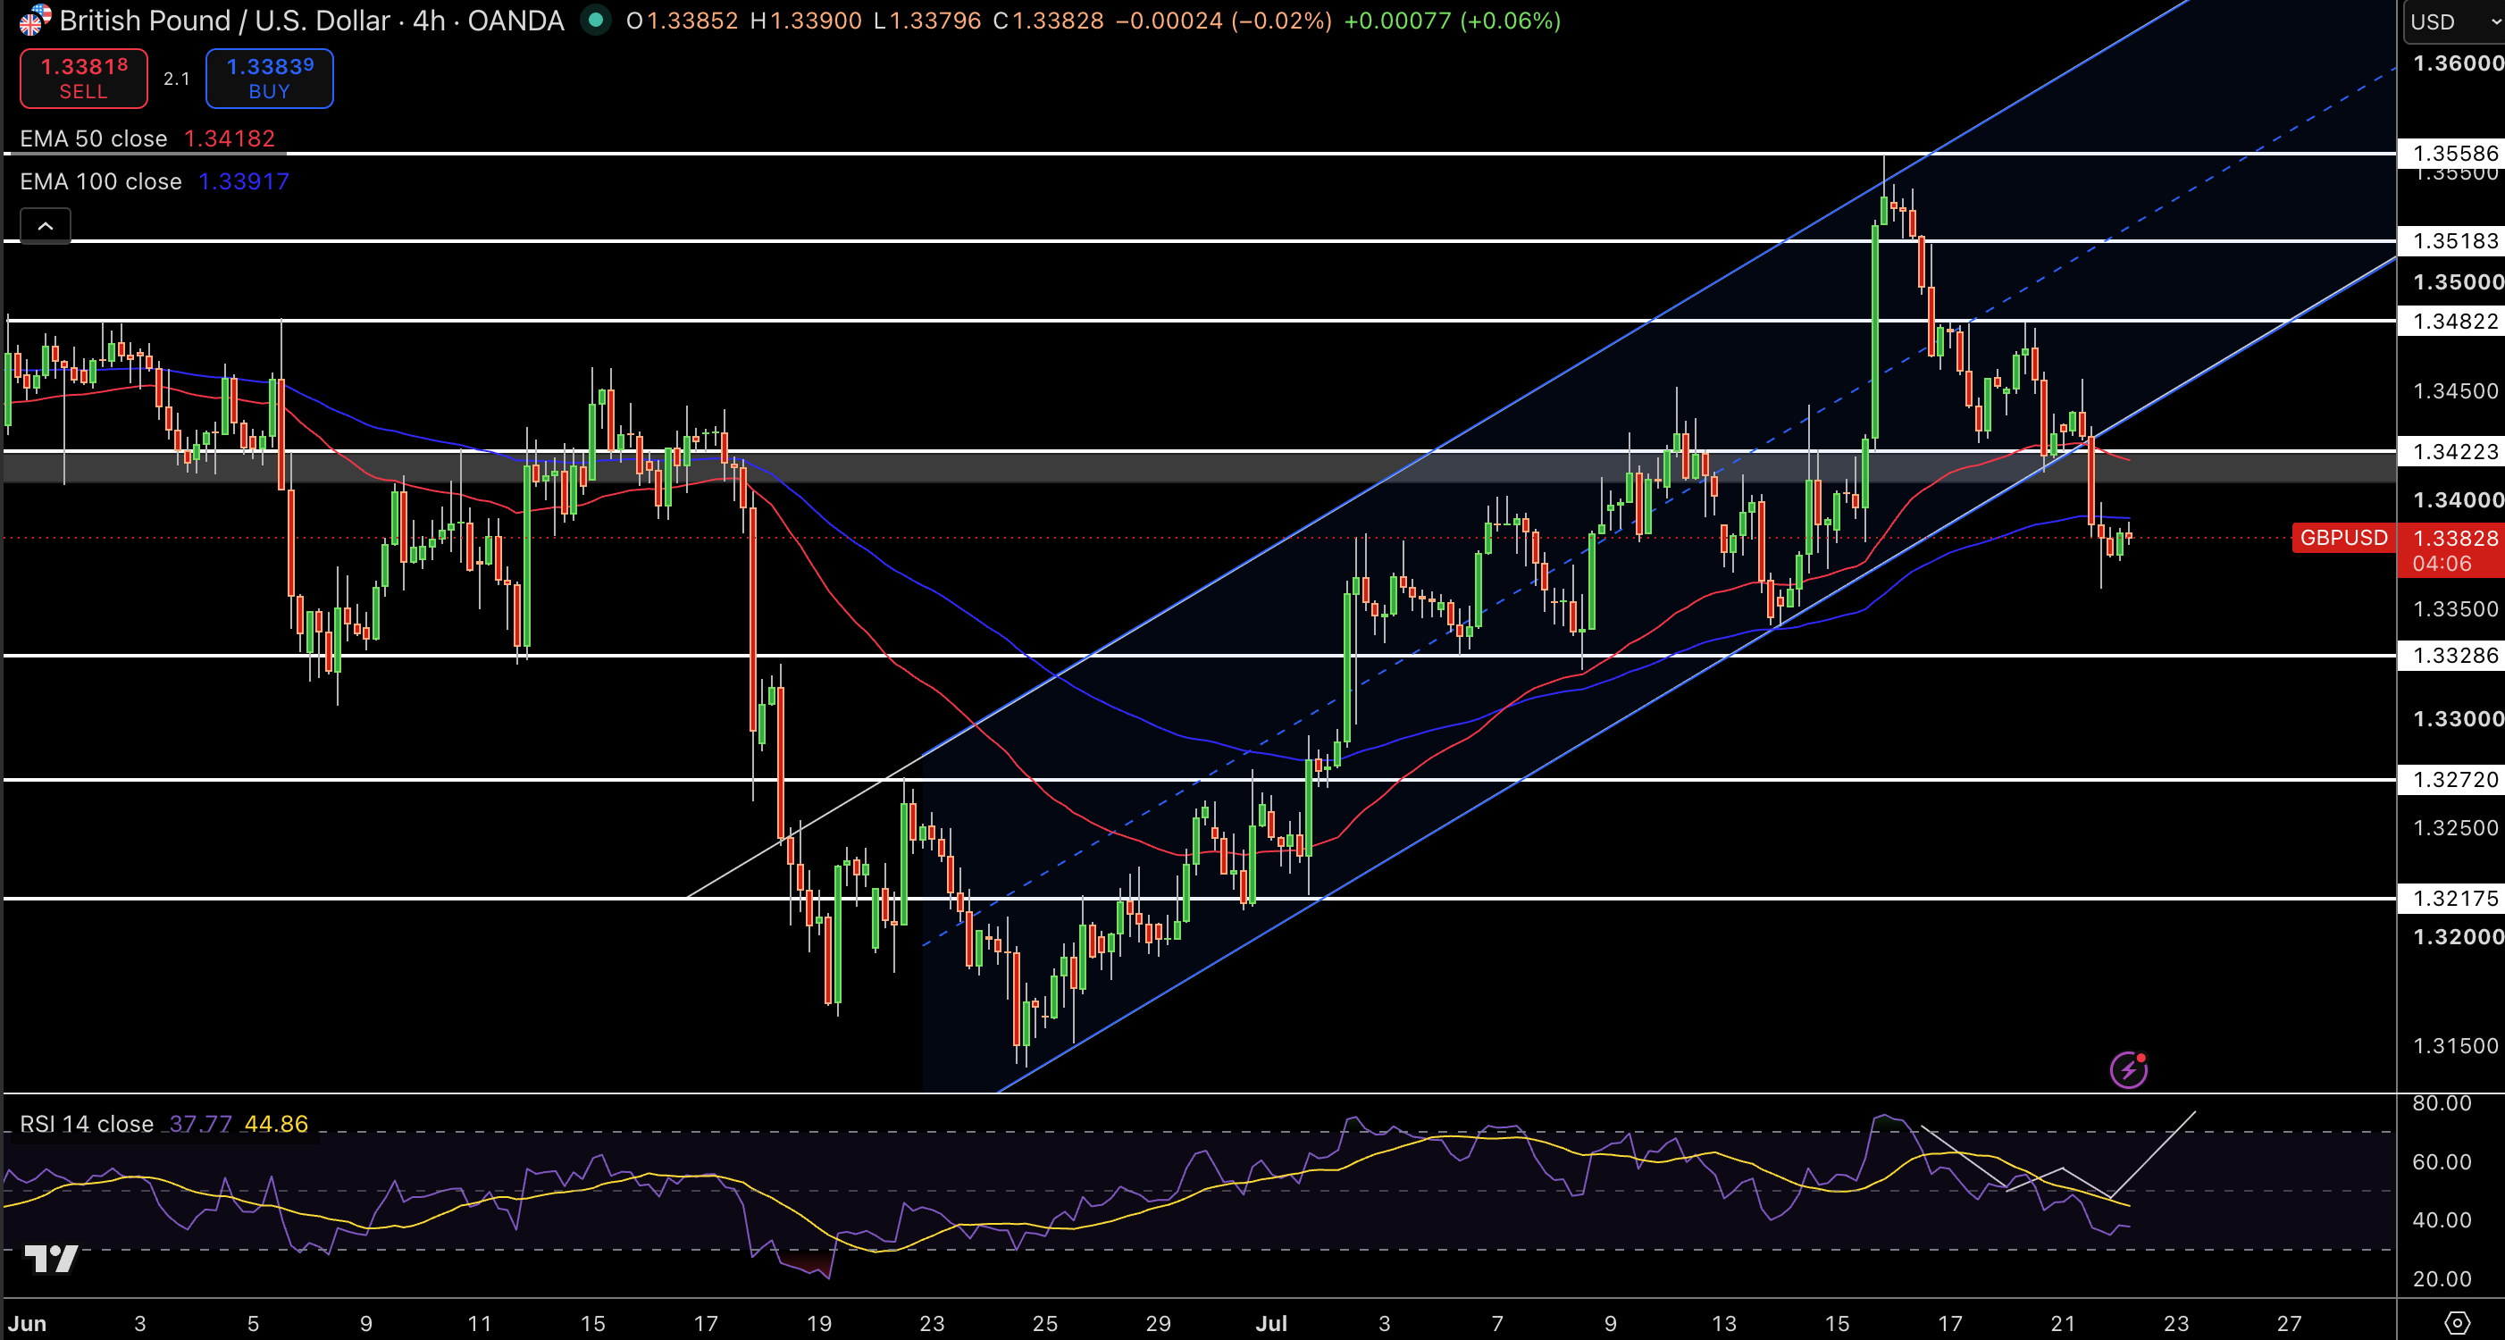This screenshot has height=1340, width=2505.
Task: Click the 80.00 RSI scale value
Action: tap(2442, 1102)
